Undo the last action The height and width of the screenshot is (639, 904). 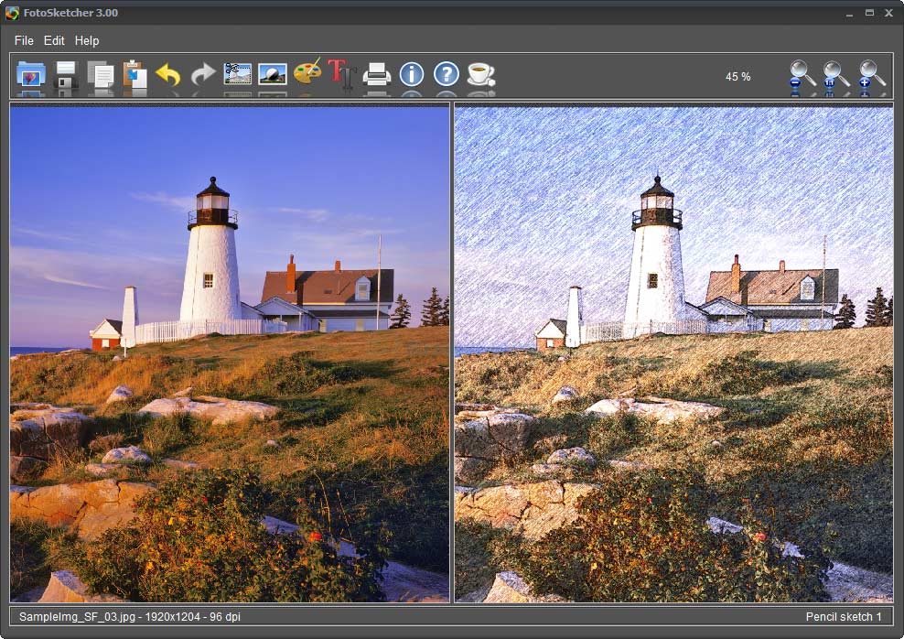click(x=167, y=76)
